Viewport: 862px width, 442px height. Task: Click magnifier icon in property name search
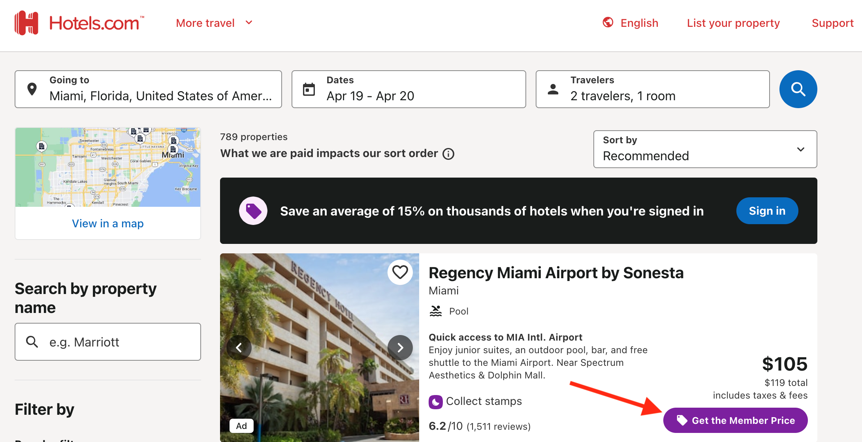pyautogui.click(x=32, y=342)
